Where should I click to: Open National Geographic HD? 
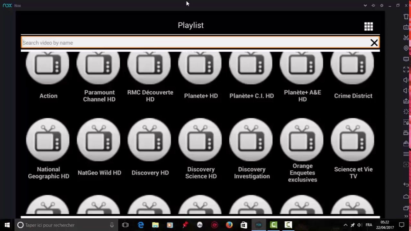pos(48,149)
